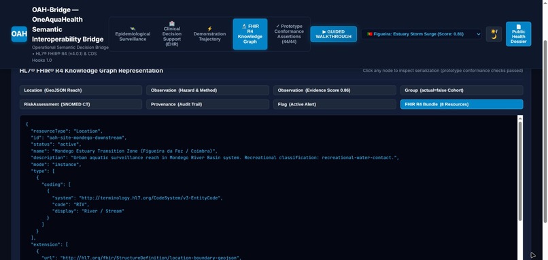Image resolution: width=548 pixels, height=260 pixels.
Task: Click the hospital icon on Clinical Decision tab
Action: [x=172, y=23]
